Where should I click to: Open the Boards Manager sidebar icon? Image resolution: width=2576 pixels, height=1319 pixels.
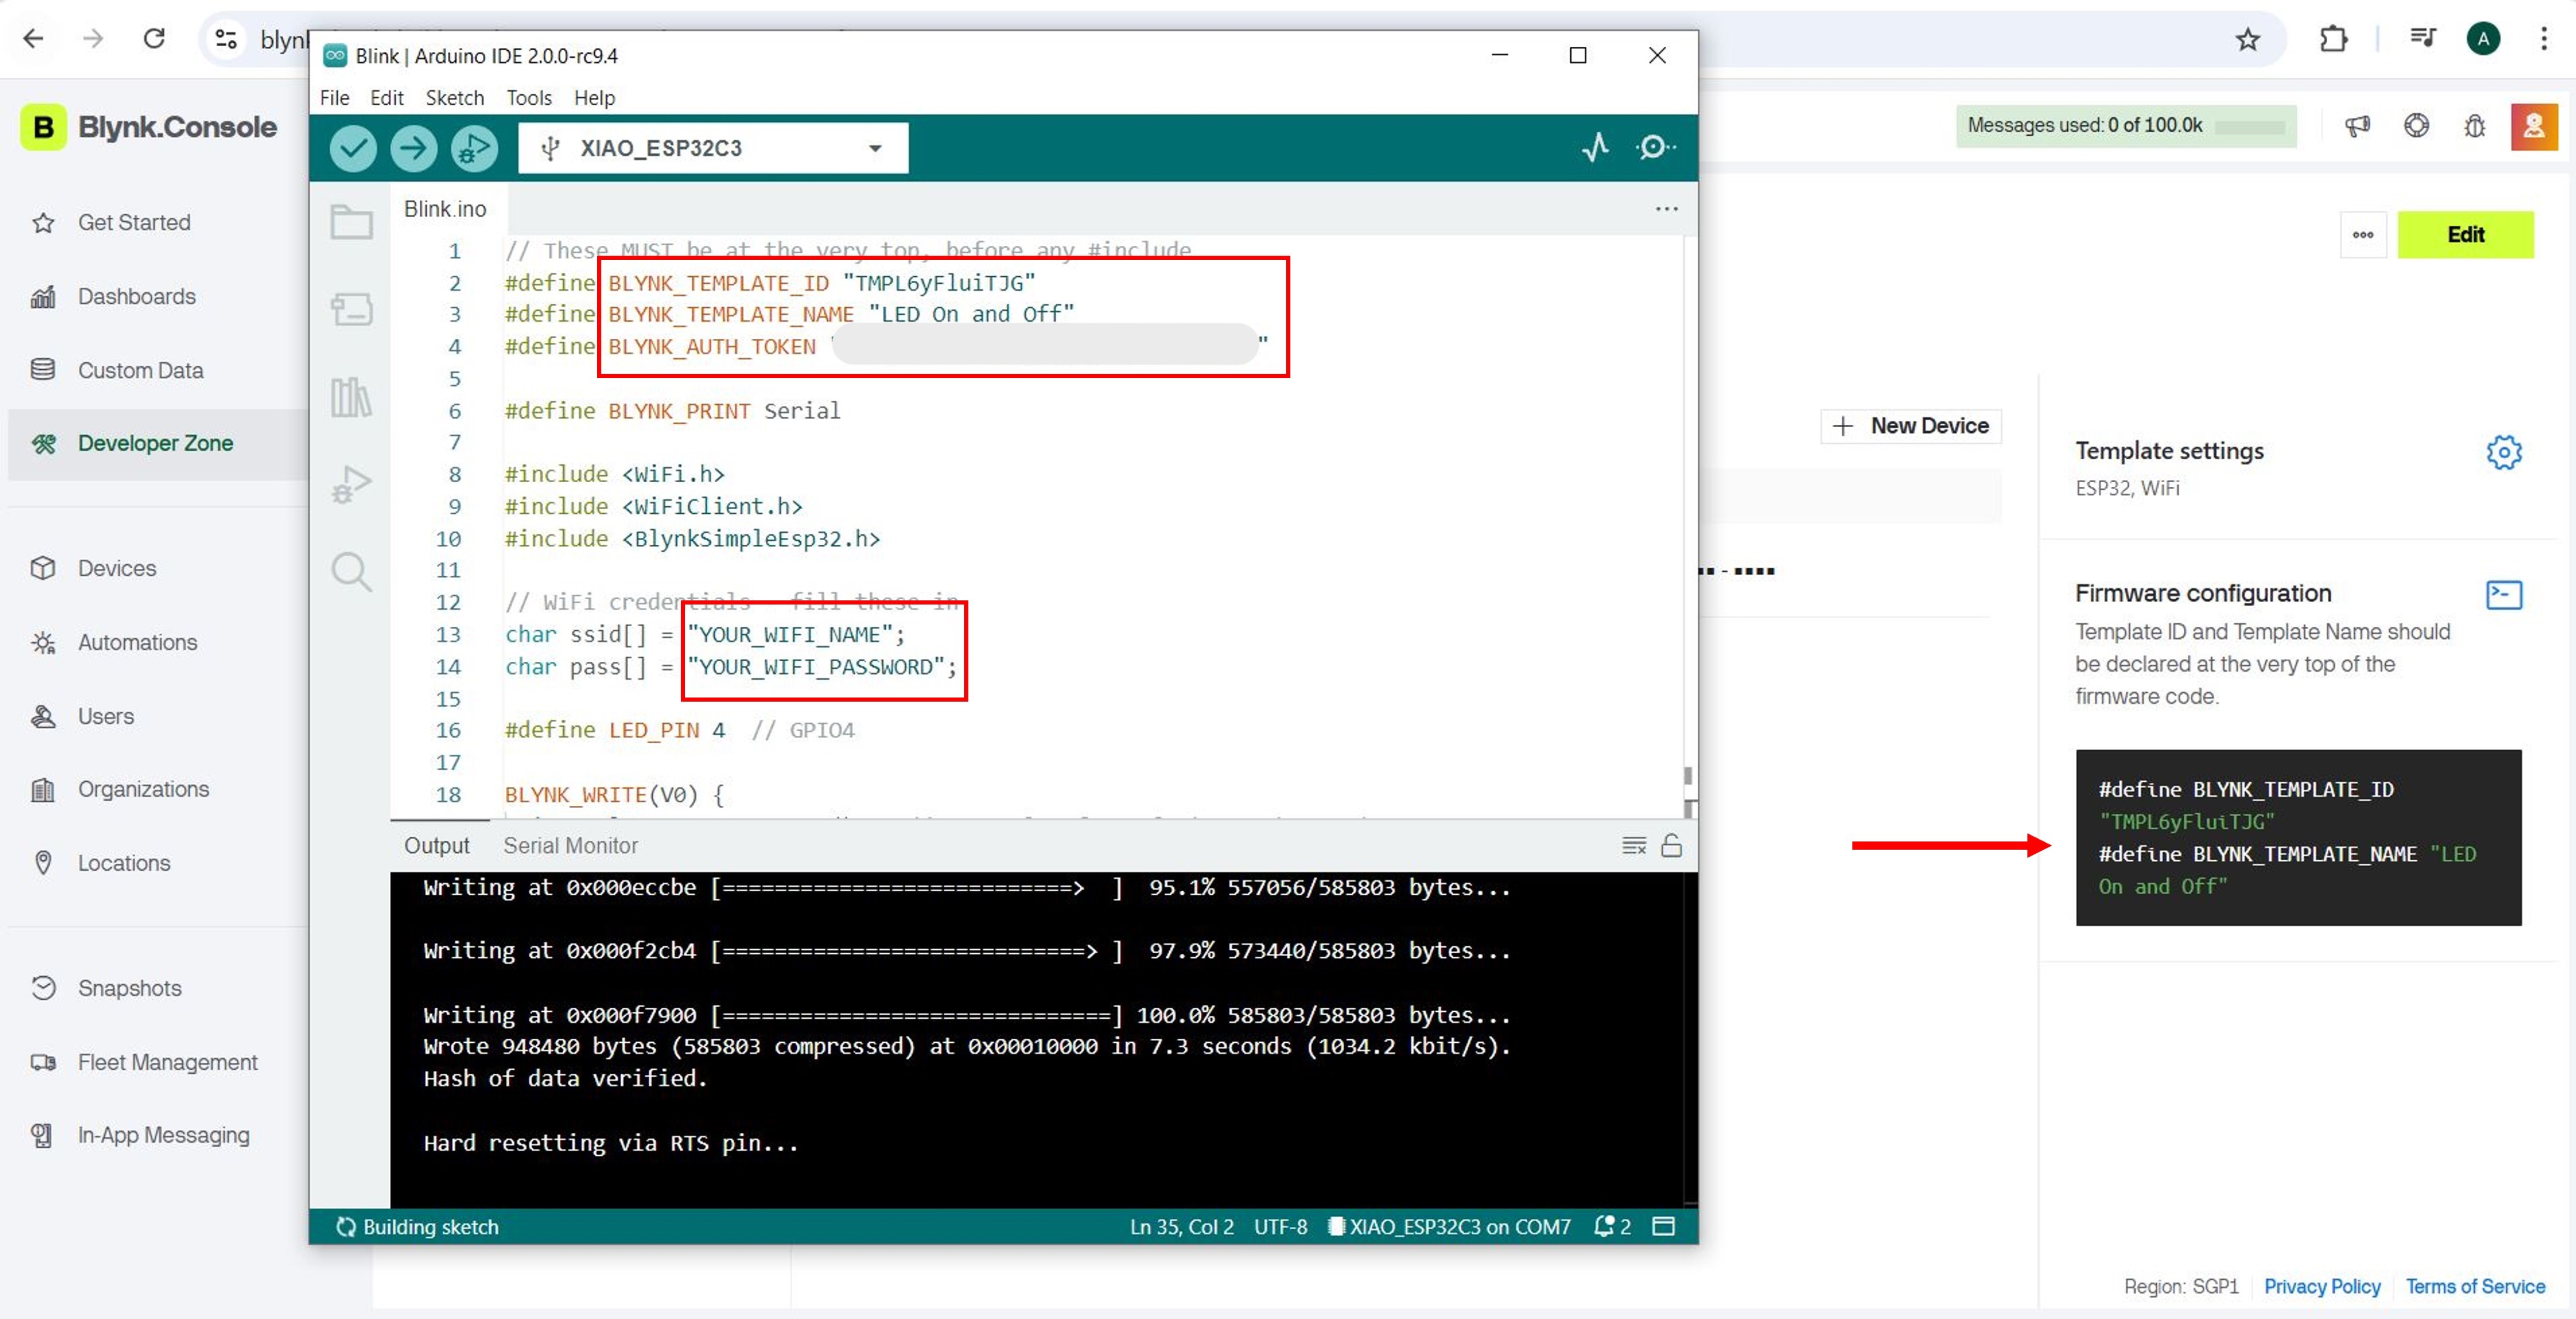point(351,309)
